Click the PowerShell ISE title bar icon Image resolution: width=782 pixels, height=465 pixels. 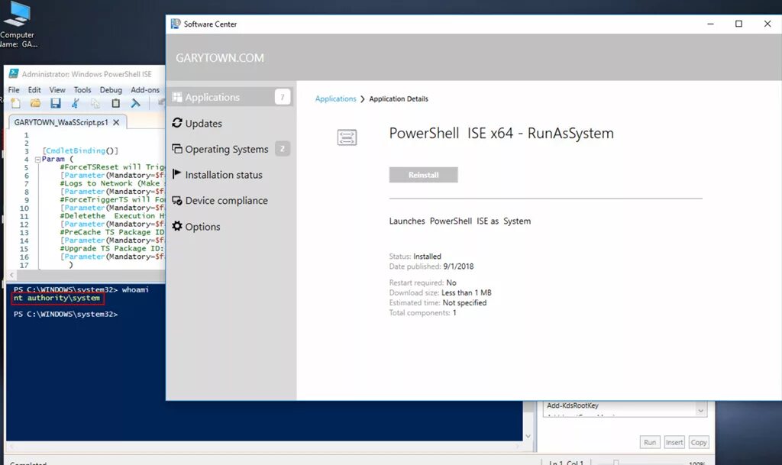click(x=14, y=74)
